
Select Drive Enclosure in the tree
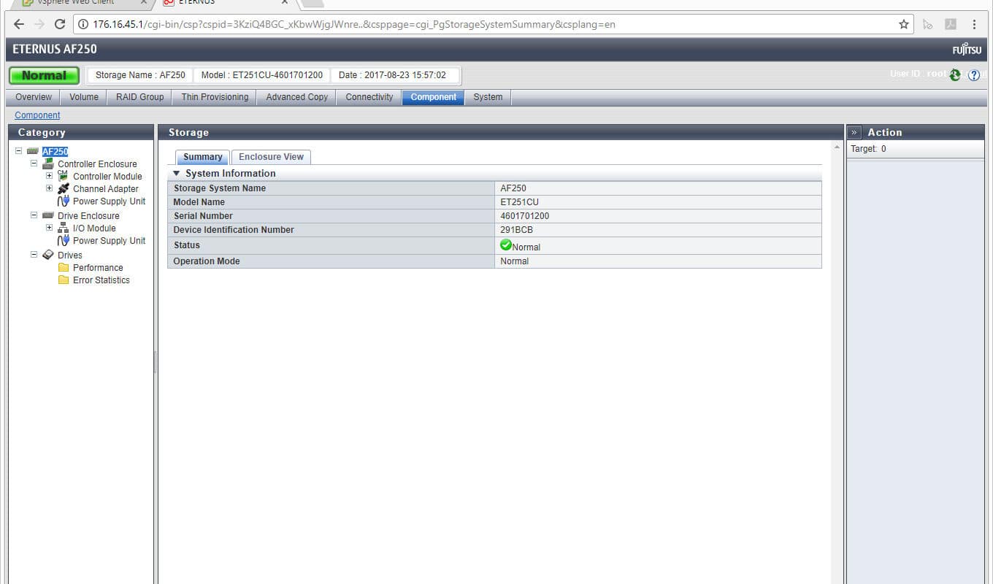(x=88, y=216)
